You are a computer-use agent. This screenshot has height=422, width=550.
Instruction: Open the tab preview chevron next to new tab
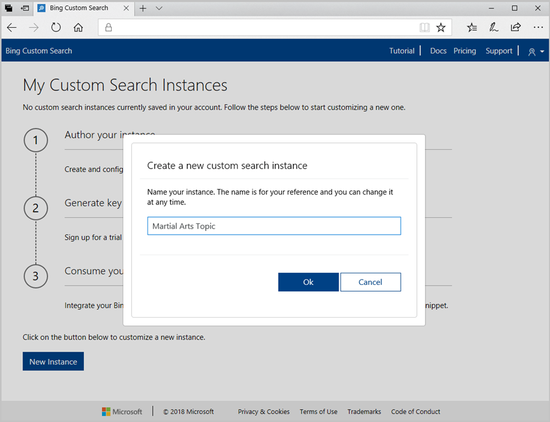point(158,8)
